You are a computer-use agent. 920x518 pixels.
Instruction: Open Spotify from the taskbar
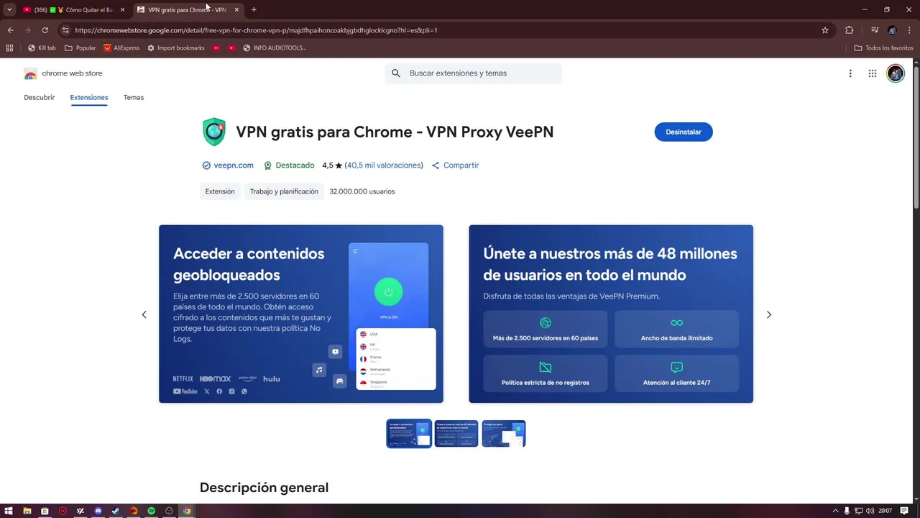(152, 511)
